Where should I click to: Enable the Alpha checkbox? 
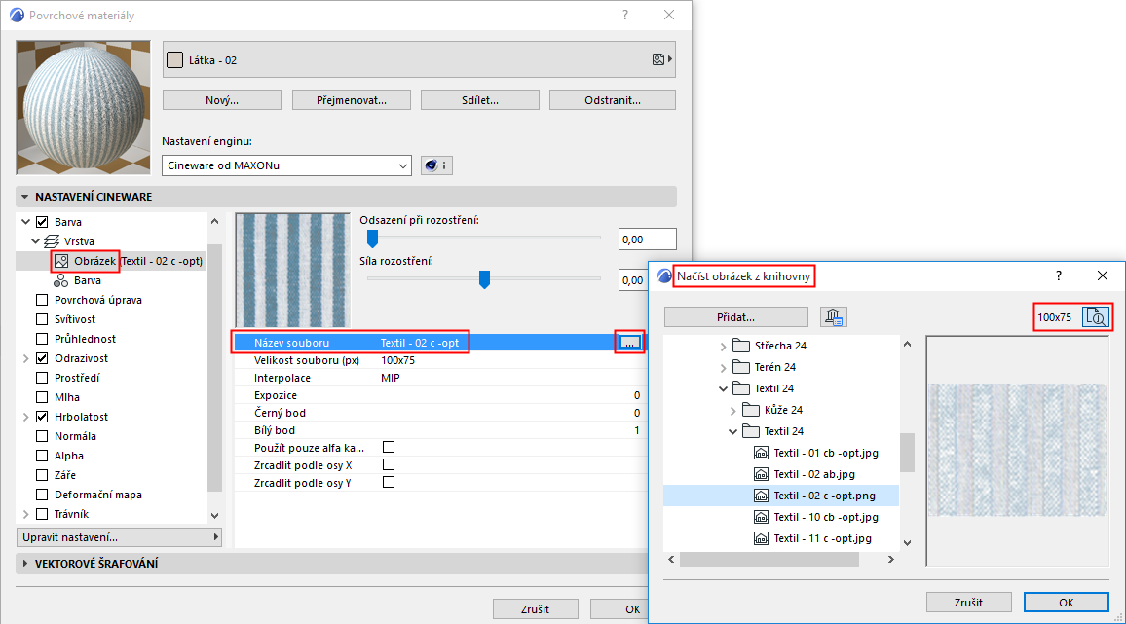(42, 456)
